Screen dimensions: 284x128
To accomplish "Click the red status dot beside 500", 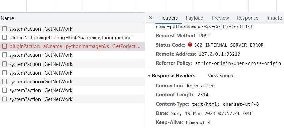I will pos(190,45).
